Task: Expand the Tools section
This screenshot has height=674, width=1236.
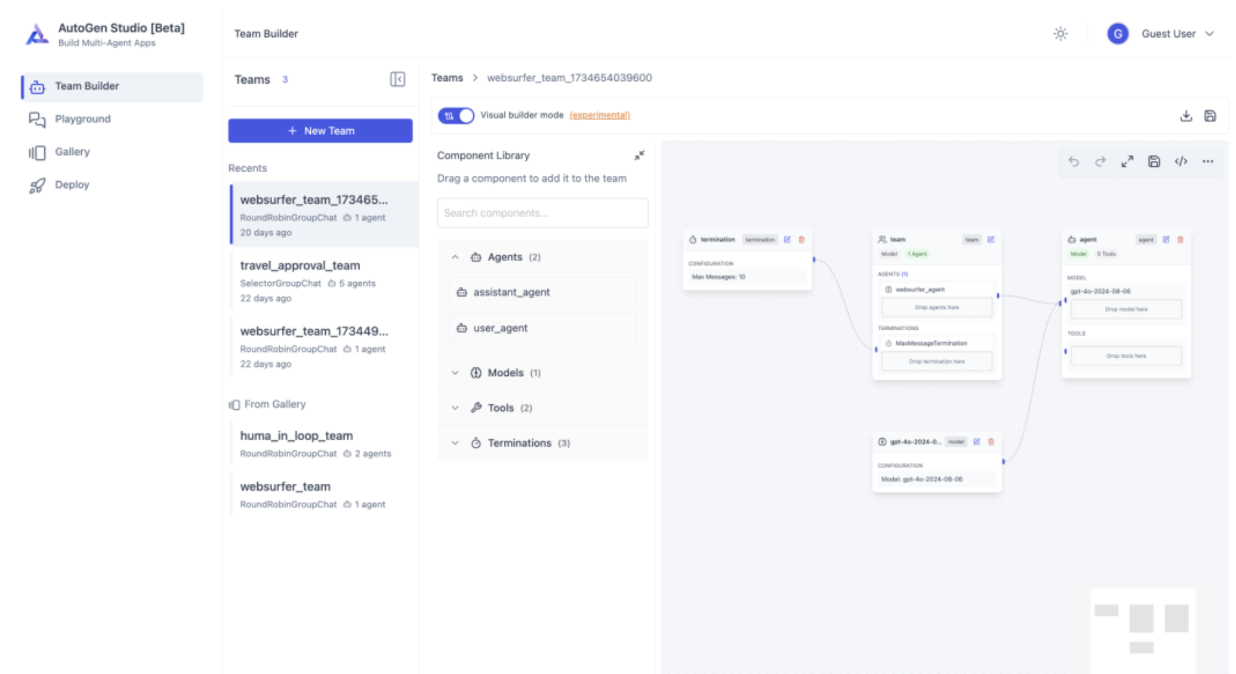Action: click(542, 408)
